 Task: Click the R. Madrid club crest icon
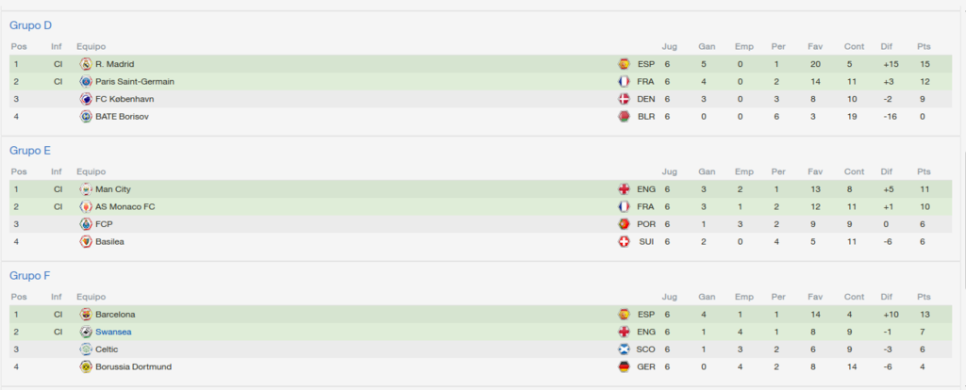(x=86, y=64)
